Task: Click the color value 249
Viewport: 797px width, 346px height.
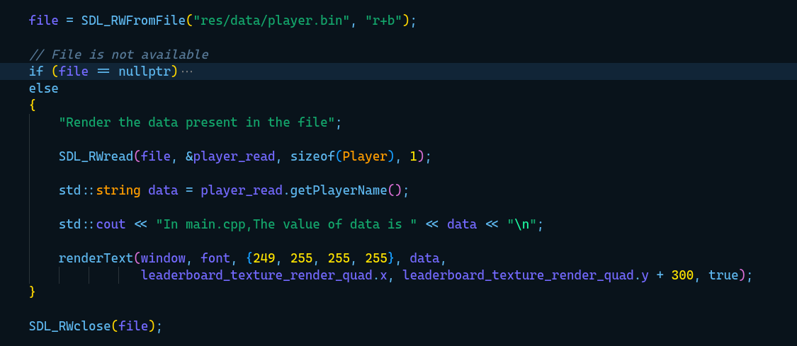Action: point(264,258)
